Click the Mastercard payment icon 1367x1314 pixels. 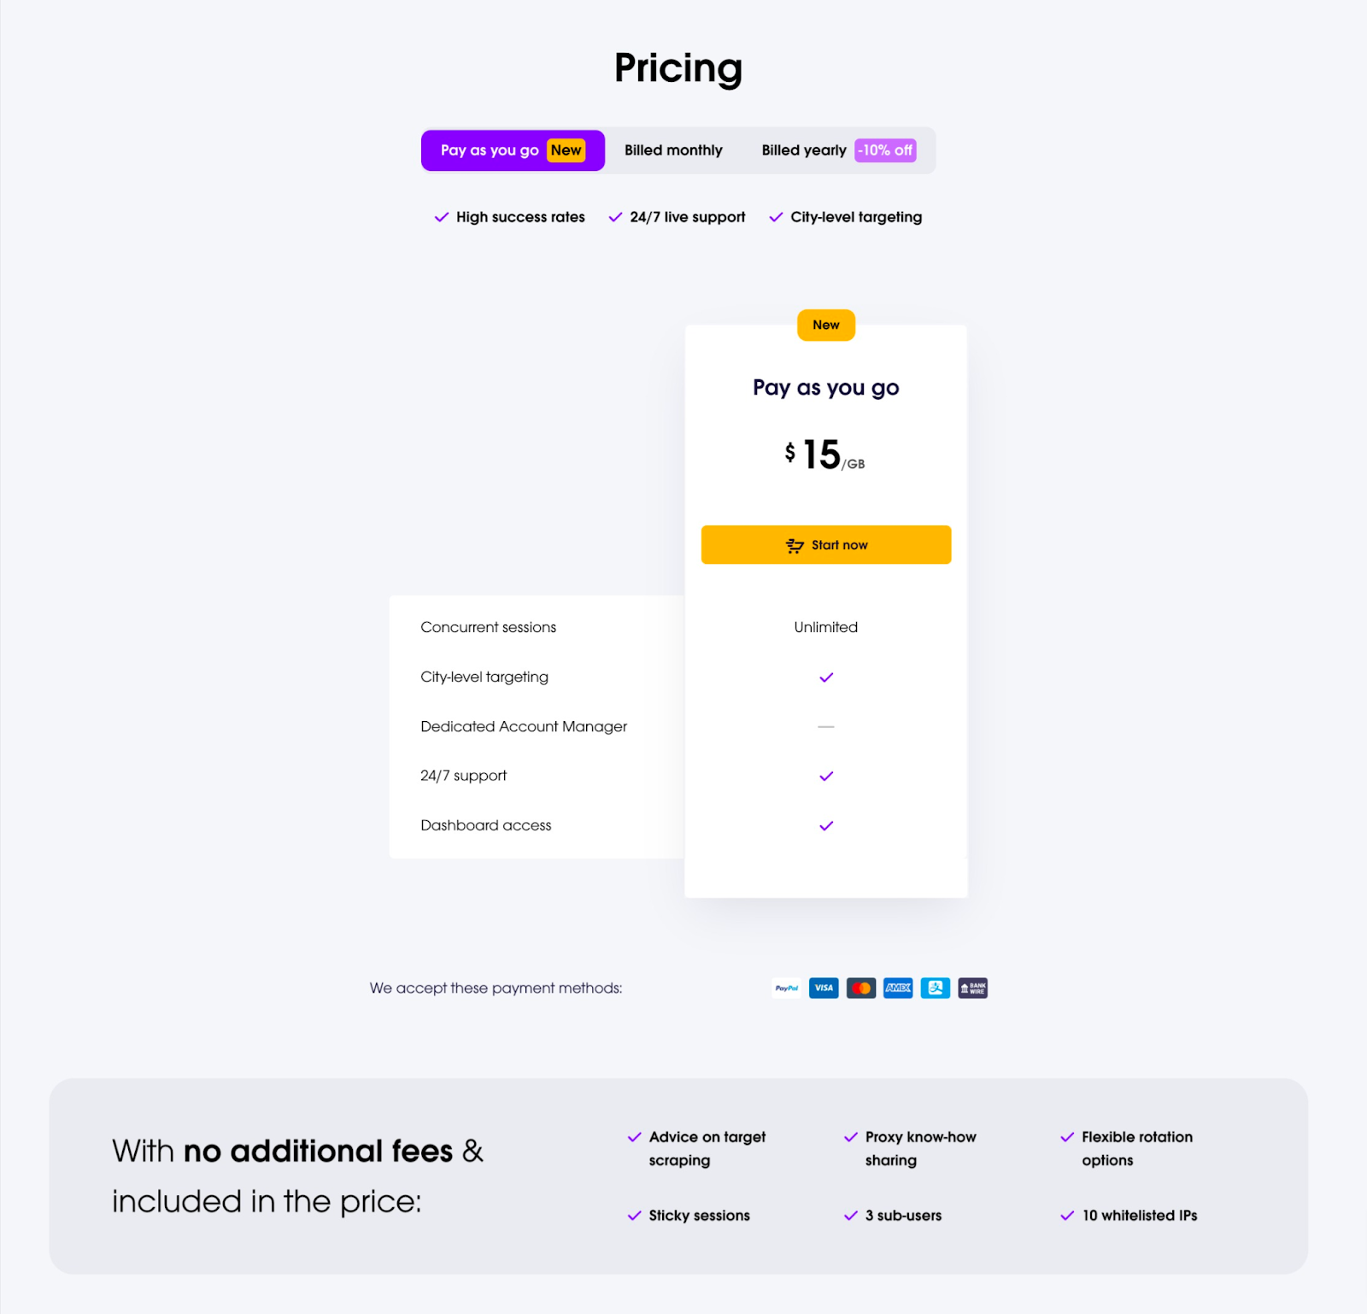click(x=861, y=988)
